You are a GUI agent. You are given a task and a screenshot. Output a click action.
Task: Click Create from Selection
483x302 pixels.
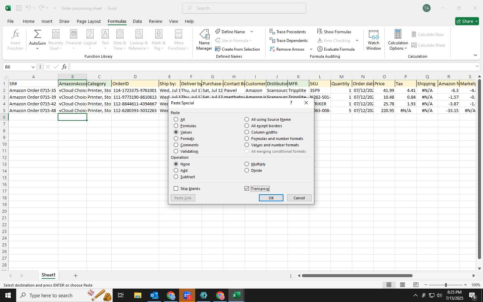237,49
